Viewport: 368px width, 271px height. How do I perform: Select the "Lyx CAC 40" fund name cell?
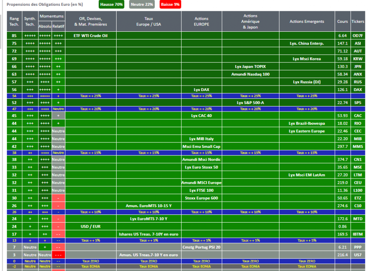201,116
